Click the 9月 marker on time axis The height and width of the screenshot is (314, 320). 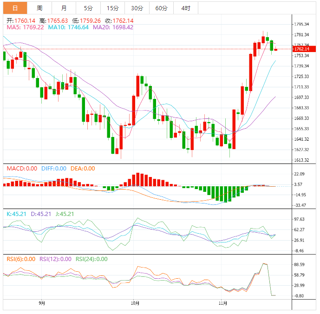point(42,303)
